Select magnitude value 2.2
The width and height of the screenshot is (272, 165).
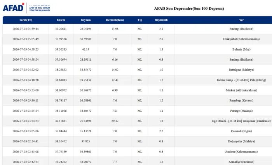tap(161, 131)
